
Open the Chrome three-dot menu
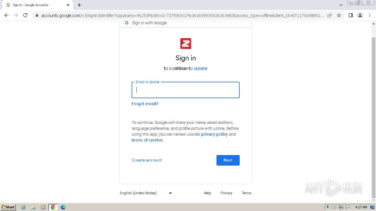tap(370, 15)
